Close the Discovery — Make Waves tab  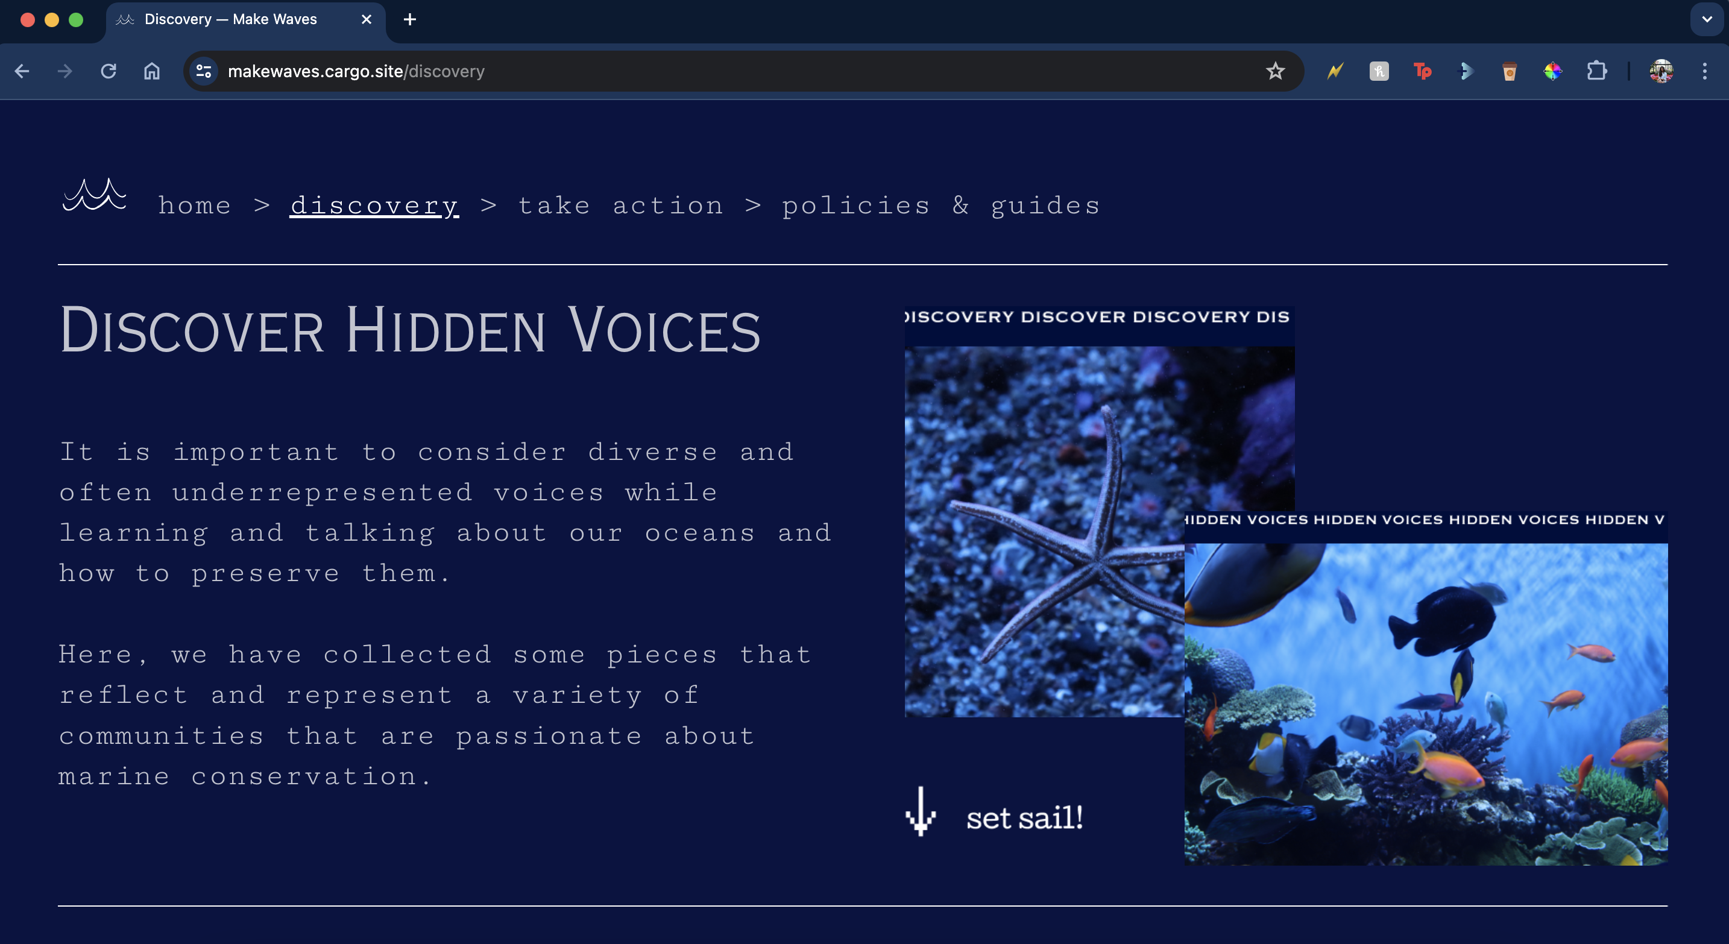point(367,19)
